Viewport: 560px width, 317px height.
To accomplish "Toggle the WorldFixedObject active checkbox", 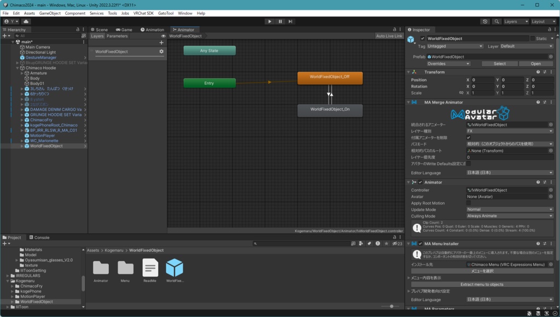I will tap(423, 39).
